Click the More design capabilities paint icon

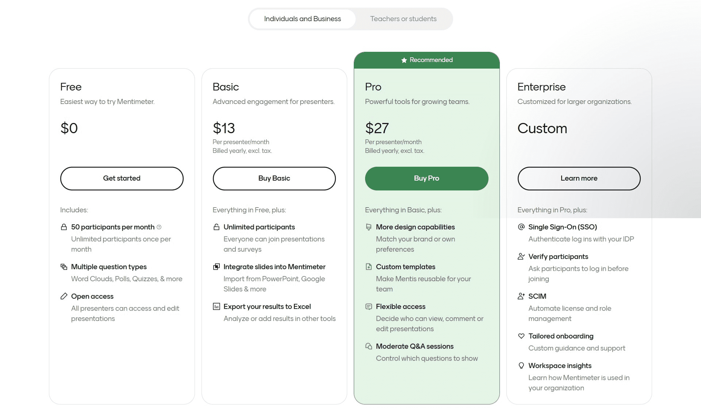pos(369,227)
